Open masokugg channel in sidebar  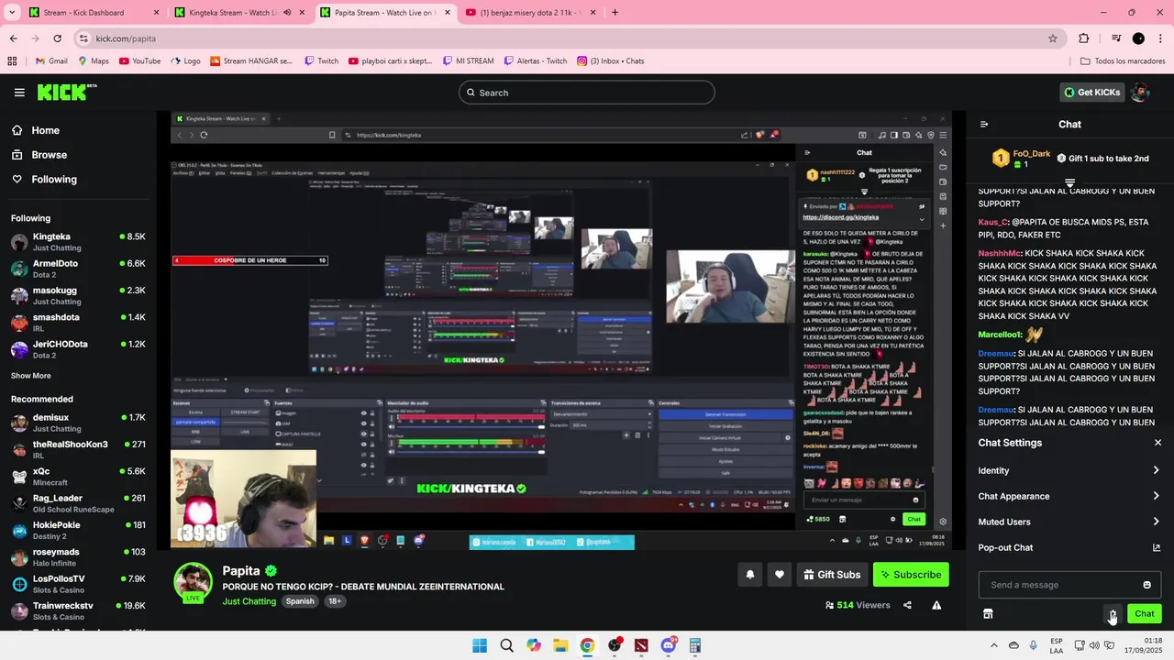coord(78,295)
